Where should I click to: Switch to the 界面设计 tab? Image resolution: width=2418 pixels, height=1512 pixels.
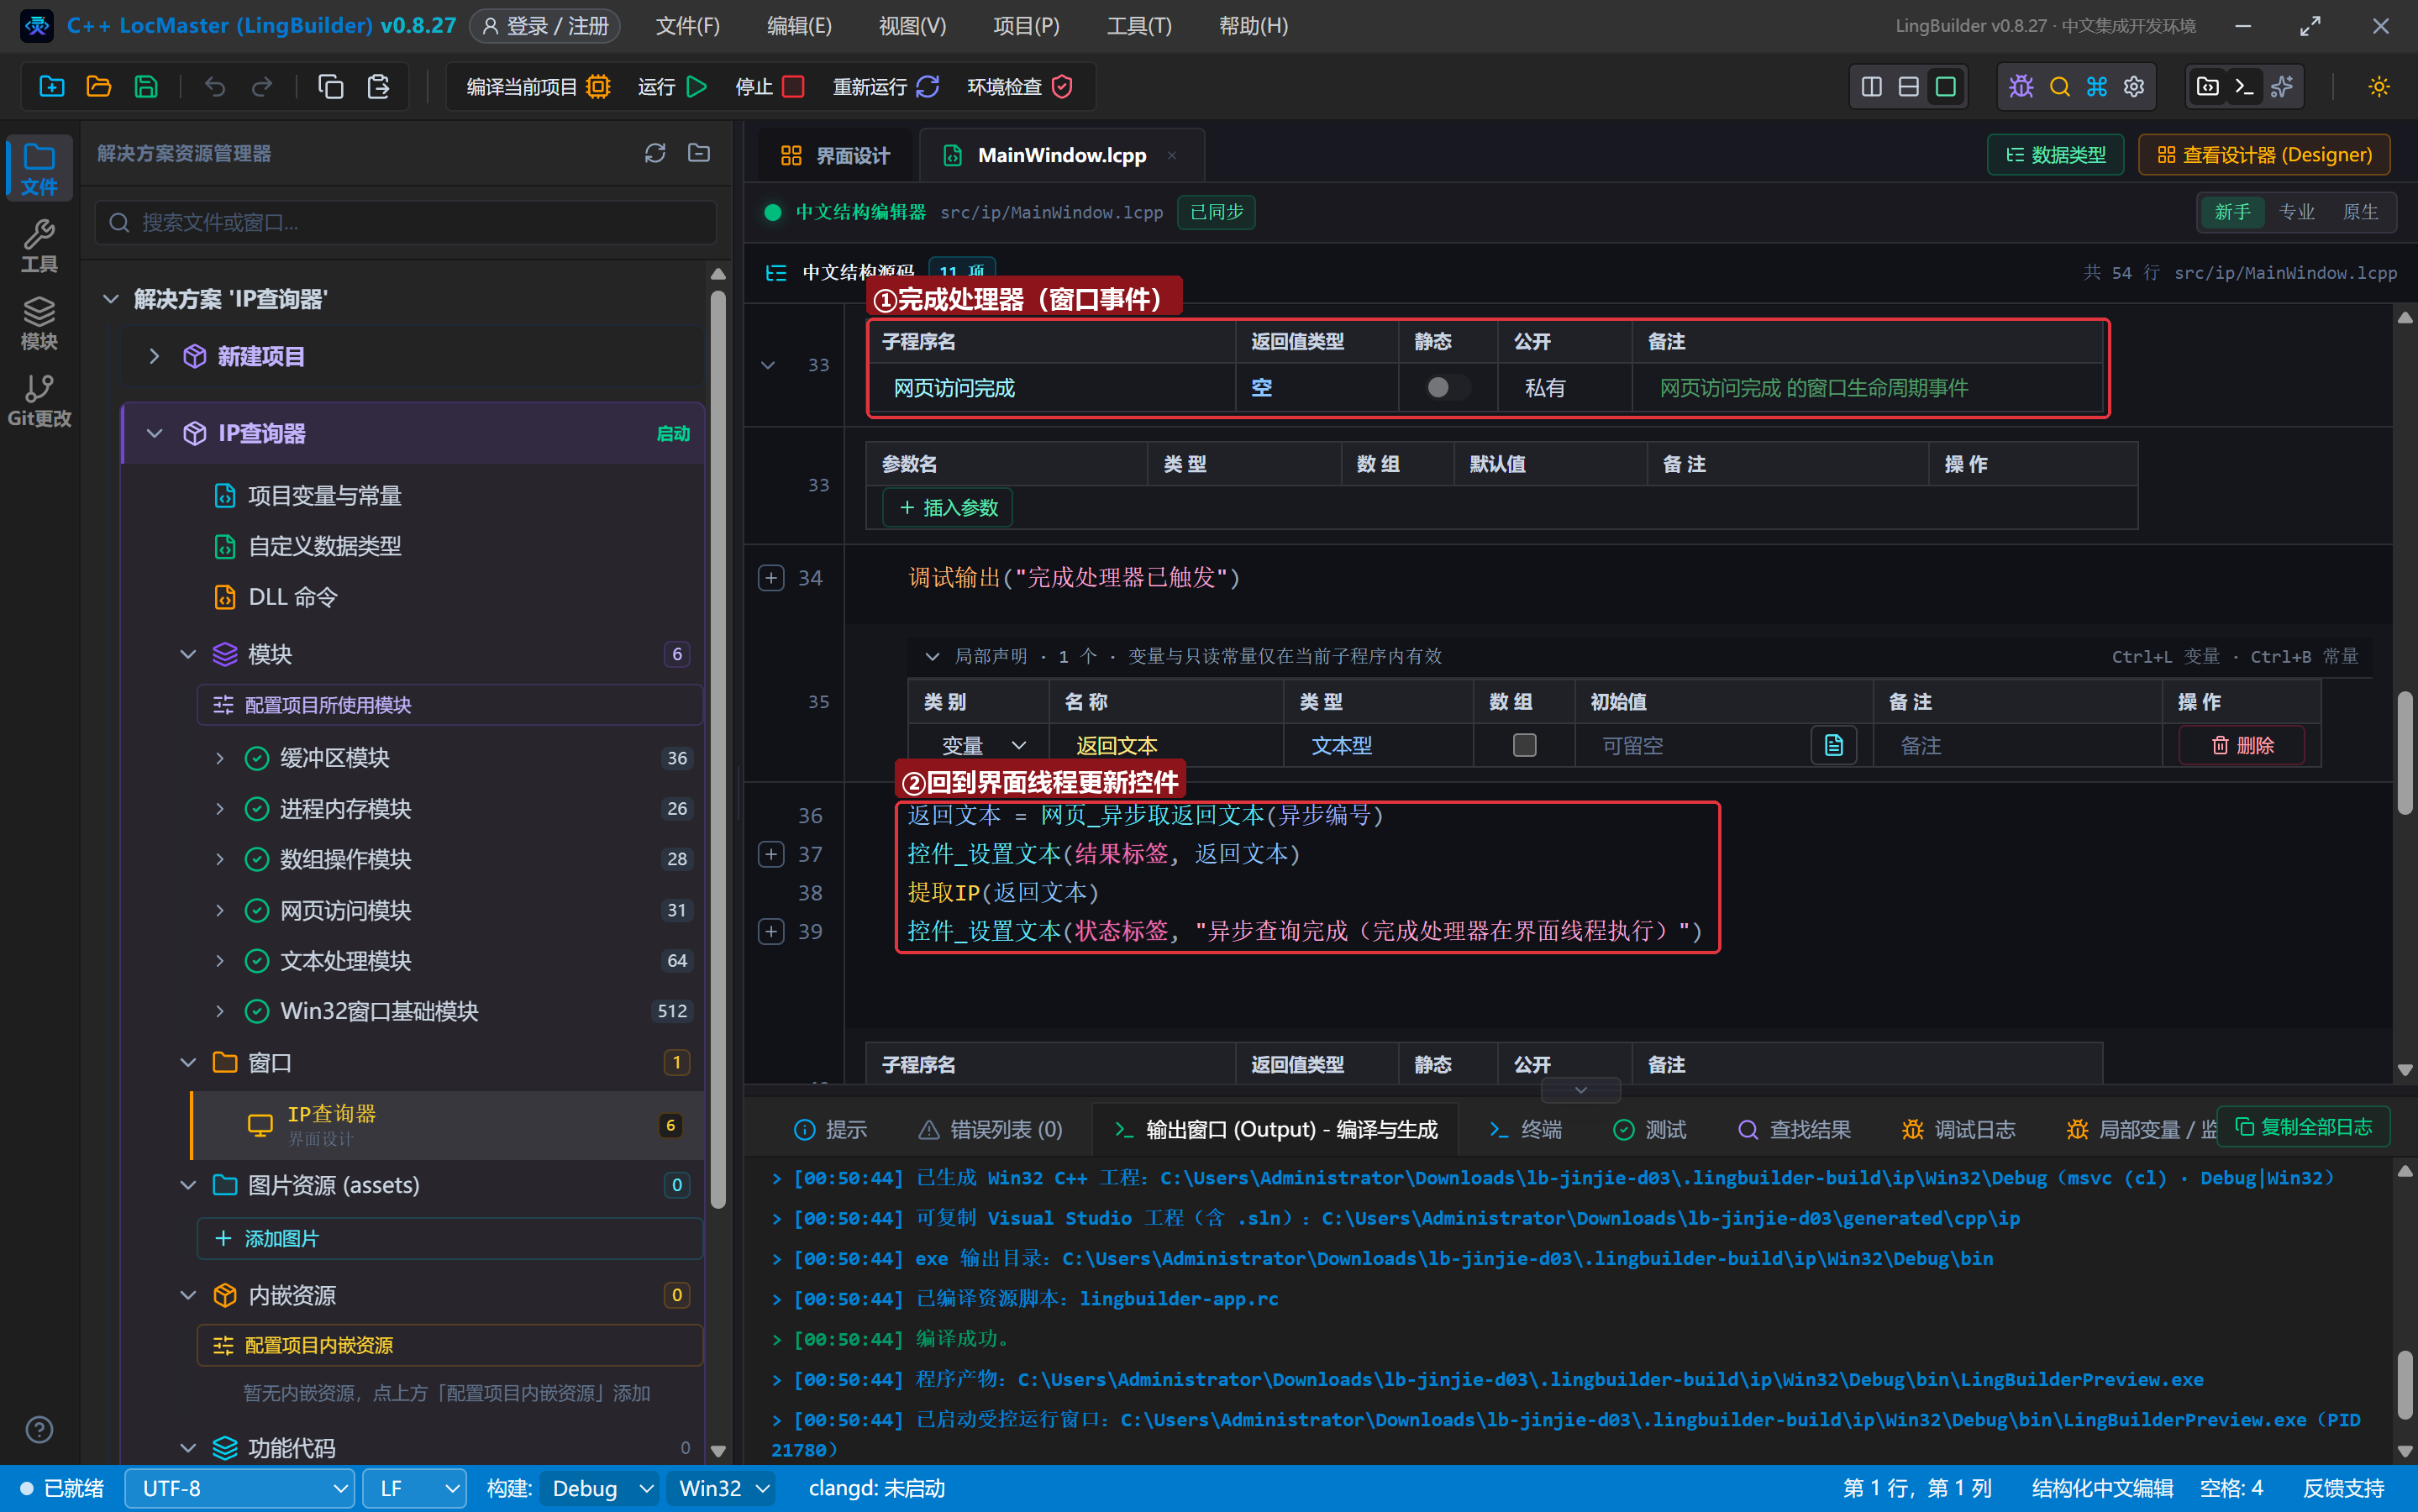835,155
